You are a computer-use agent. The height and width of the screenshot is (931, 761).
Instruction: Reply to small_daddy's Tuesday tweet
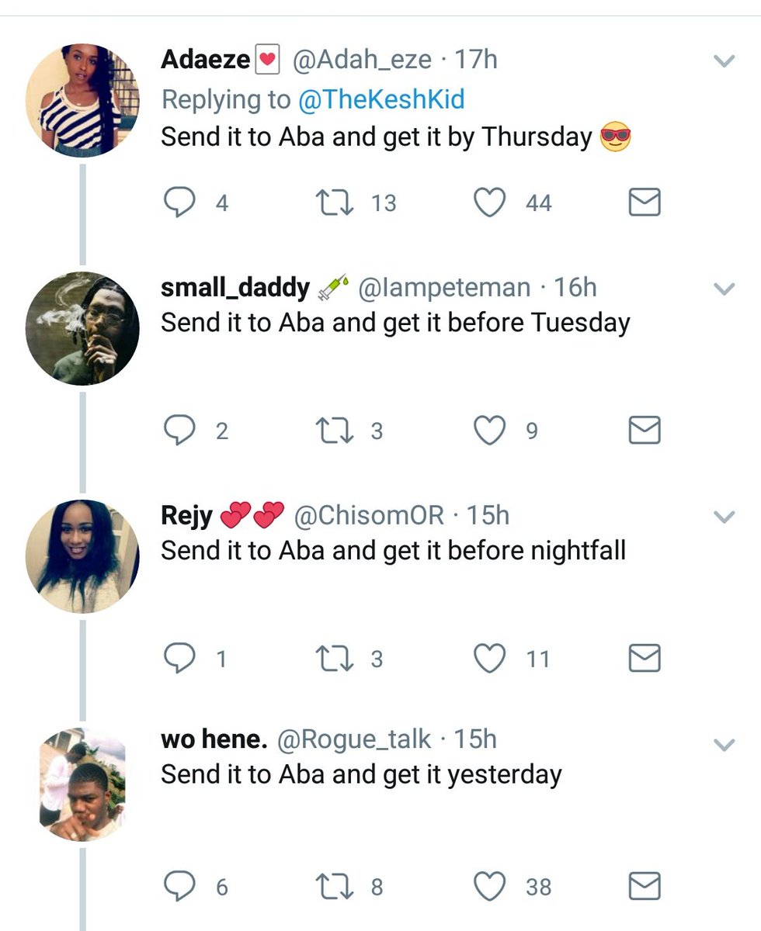pyautogui.click(x=179, y=431)
